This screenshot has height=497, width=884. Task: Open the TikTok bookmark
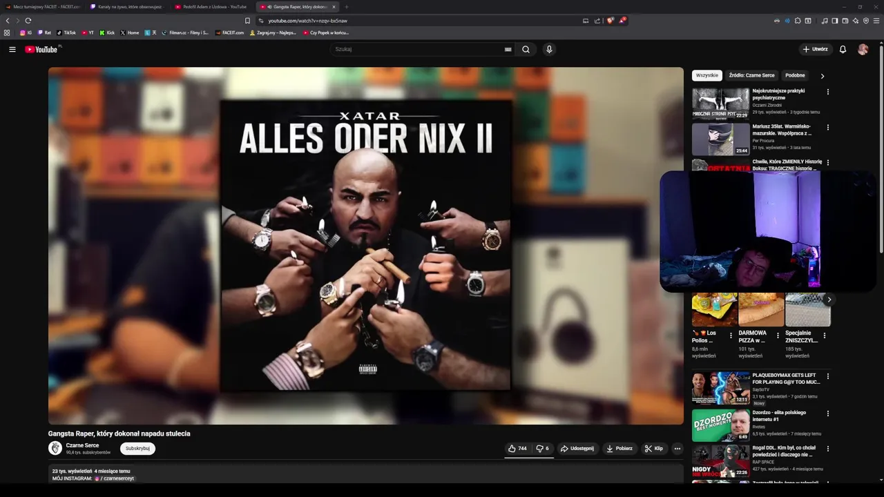tap(66, 32)
